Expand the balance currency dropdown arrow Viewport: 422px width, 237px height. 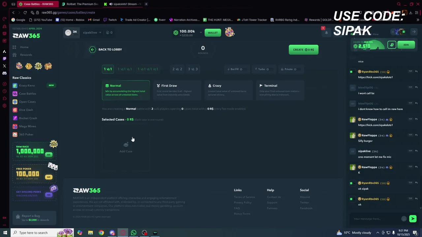click(200, 33)
